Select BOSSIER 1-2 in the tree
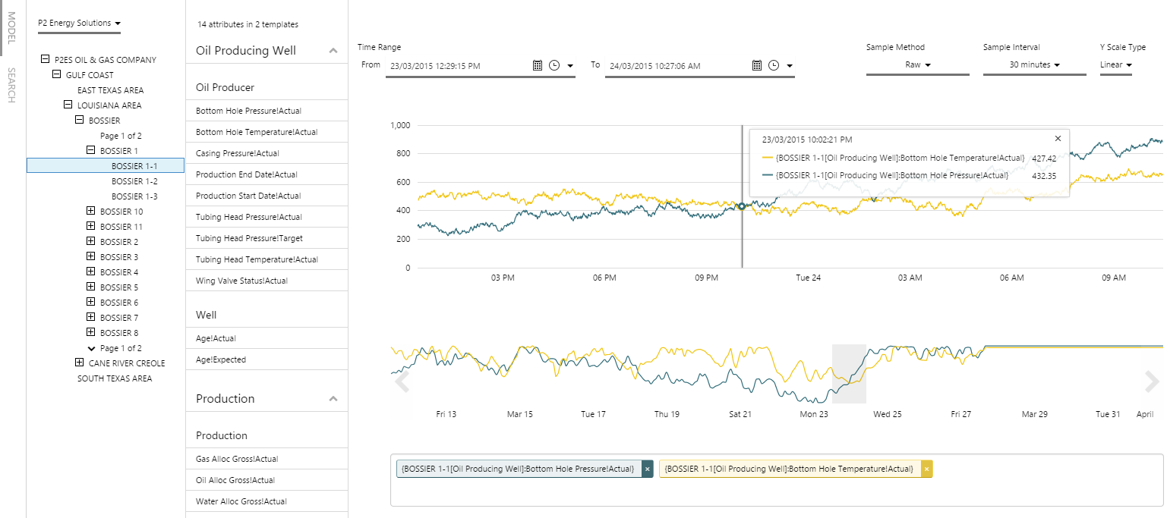 click(x=134, y=181)
